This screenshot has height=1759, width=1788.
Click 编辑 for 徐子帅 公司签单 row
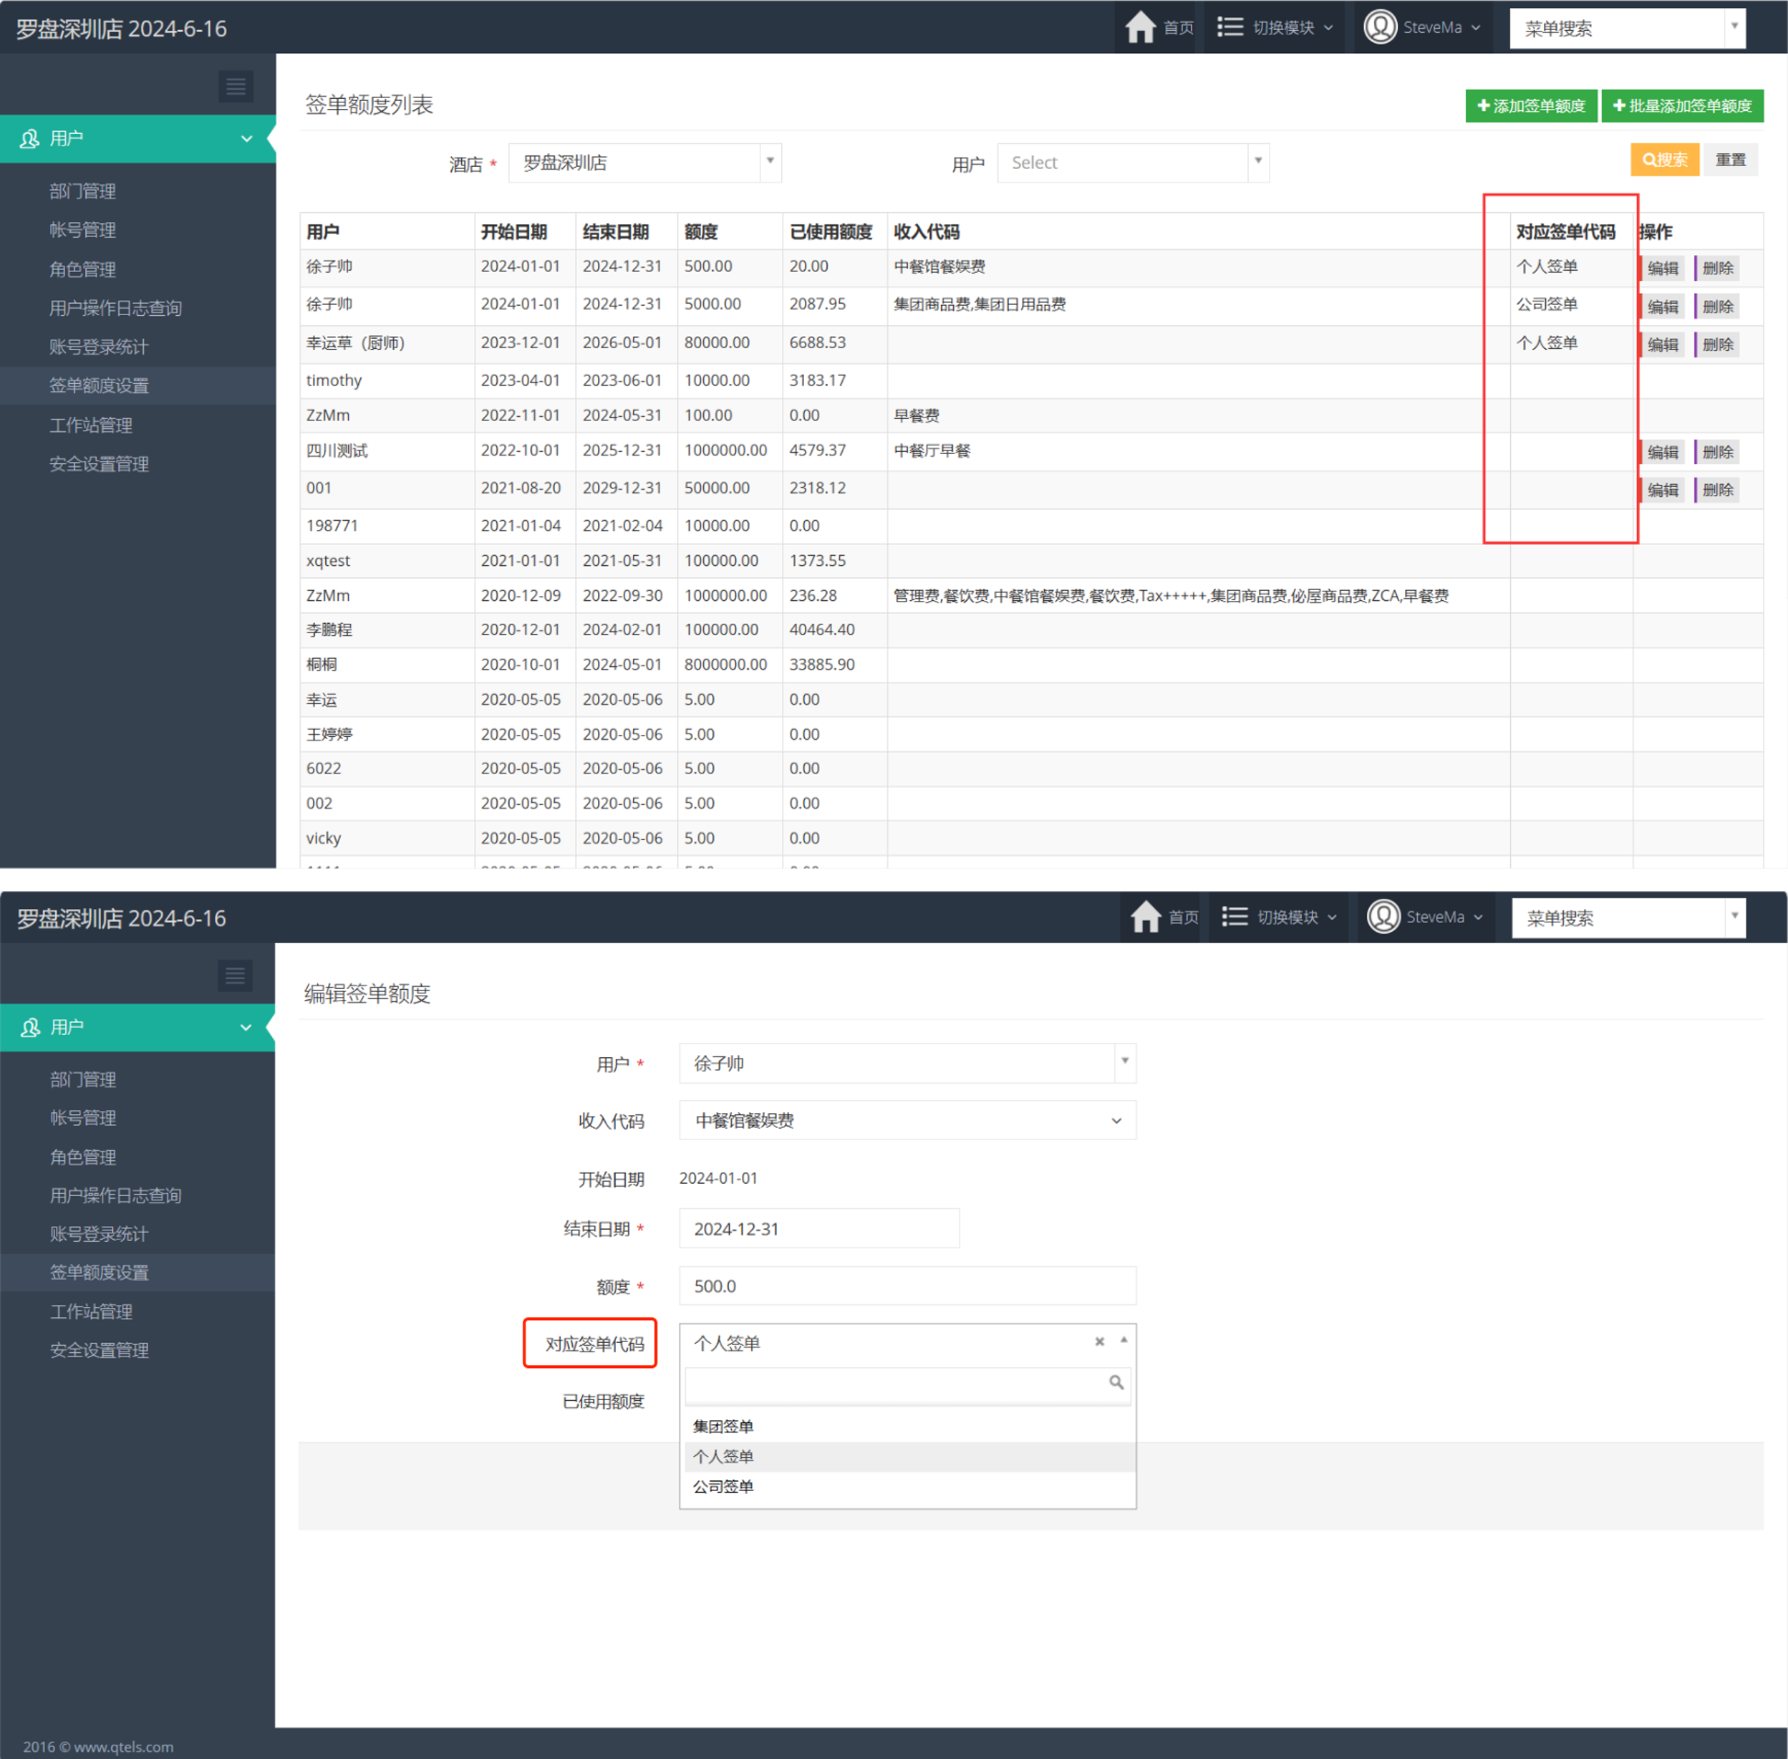1661,307
